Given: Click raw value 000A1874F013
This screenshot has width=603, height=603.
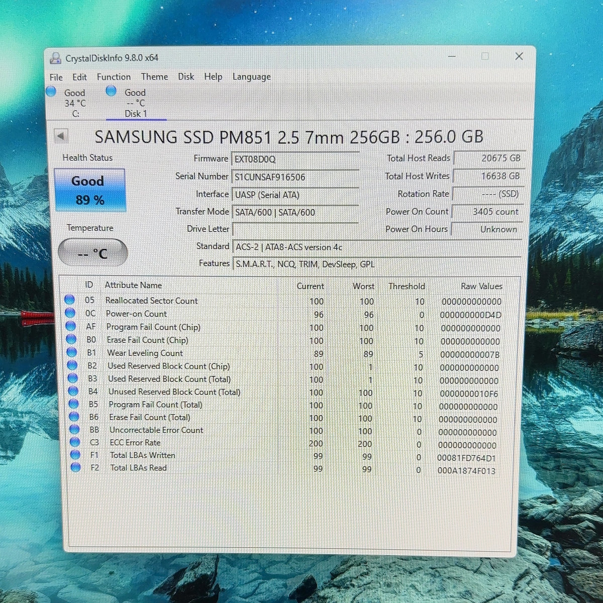Looking at the screenshot, I should coord(466,471).
